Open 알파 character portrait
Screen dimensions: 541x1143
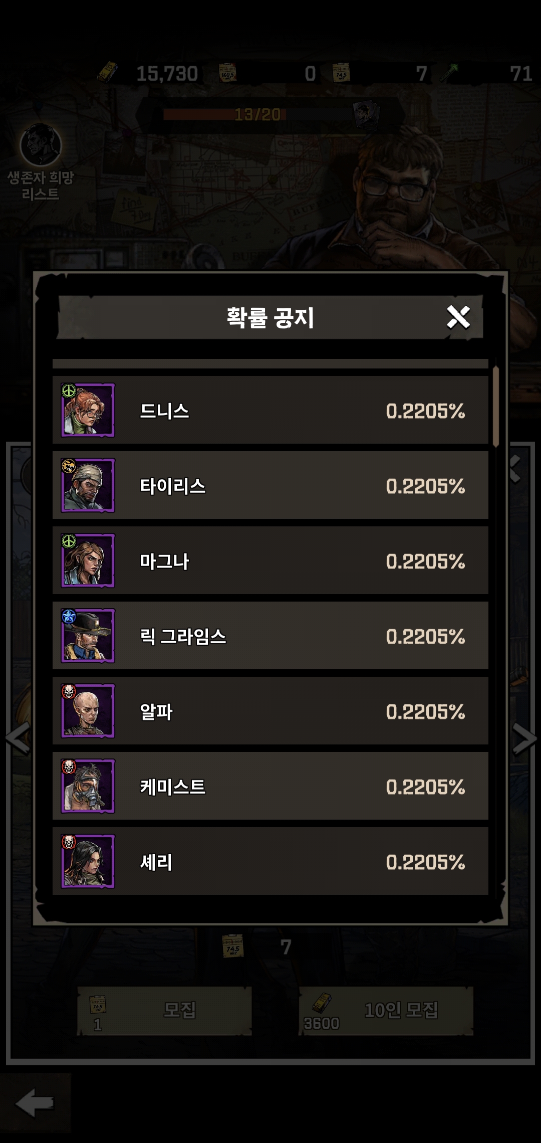(x=88, y=711)
